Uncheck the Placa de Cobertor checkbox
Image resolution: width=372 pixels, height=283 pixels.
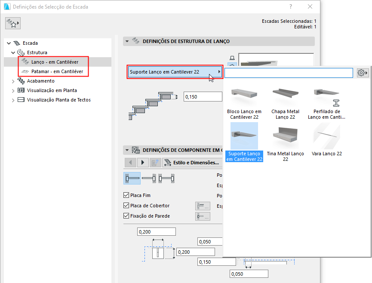pyautogui.click(x=127, y=206)
